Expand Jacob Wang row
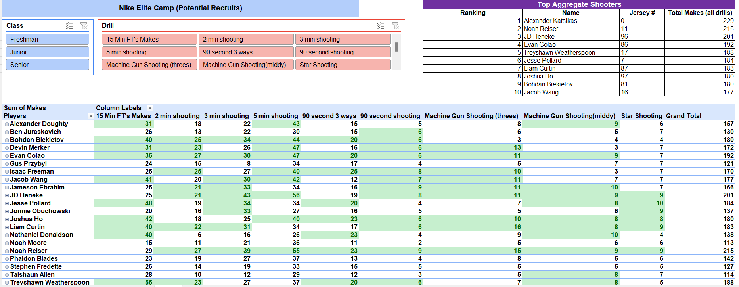 pyautogui.click(x=7, y=180)
